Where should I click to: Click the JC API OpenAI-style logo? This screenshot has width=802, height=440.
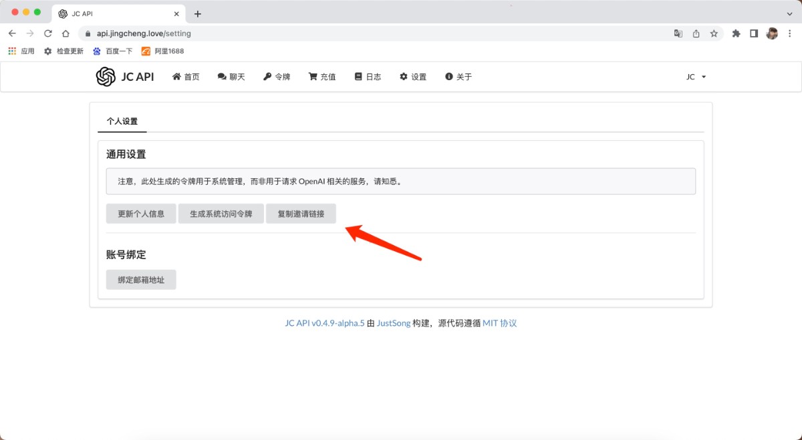coord(106,76)
